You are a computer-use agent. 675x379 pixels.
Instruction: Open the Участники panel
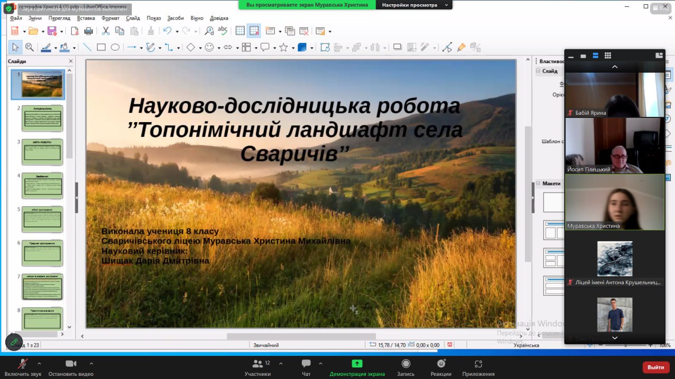[257, 367]
